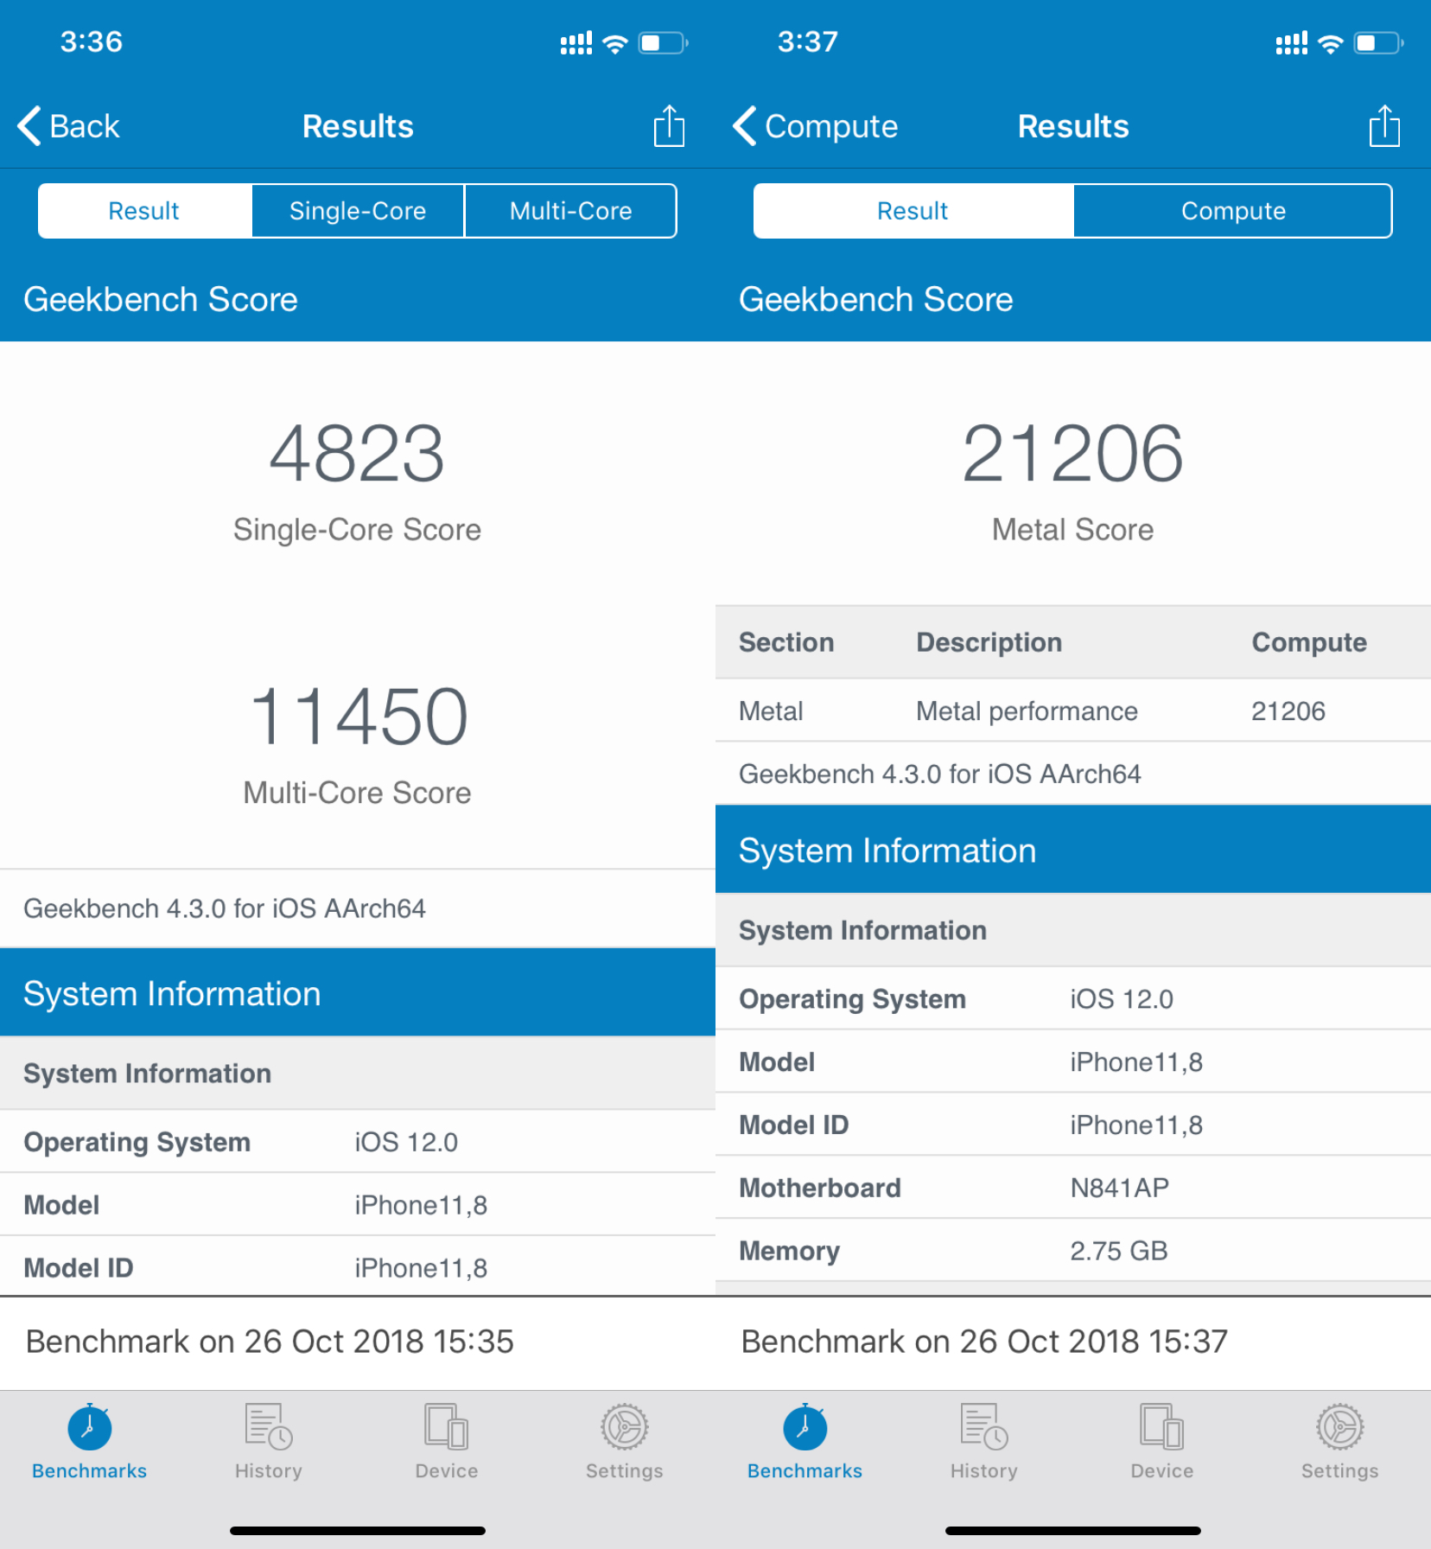Tap home indicator bar in right screen
The height and width of the screenshot is (1549, 1431).
click(x=1073, y=1531)
